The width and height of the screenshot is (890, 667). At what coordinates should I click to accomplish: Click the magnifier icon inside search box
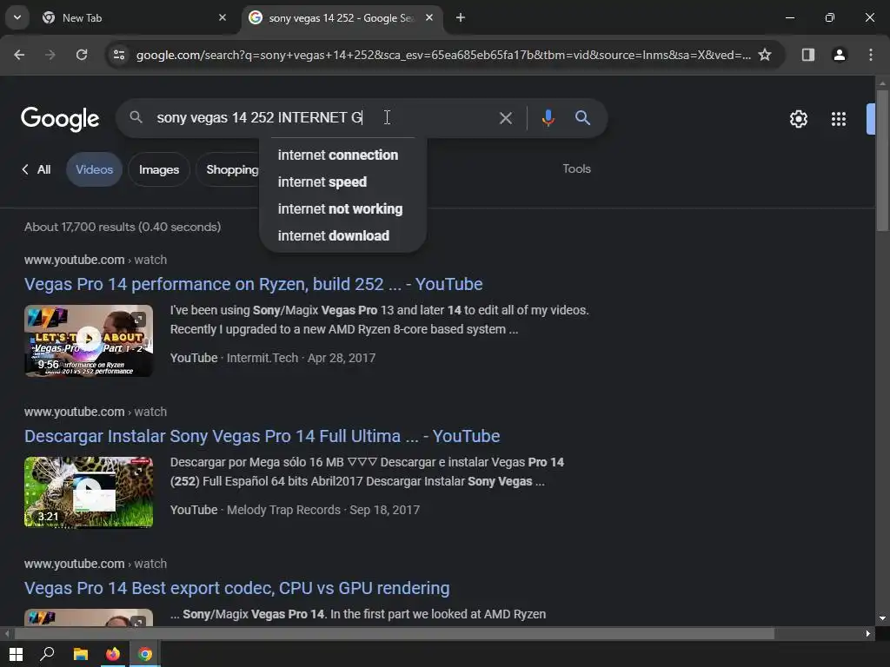(x=136, y=117)
